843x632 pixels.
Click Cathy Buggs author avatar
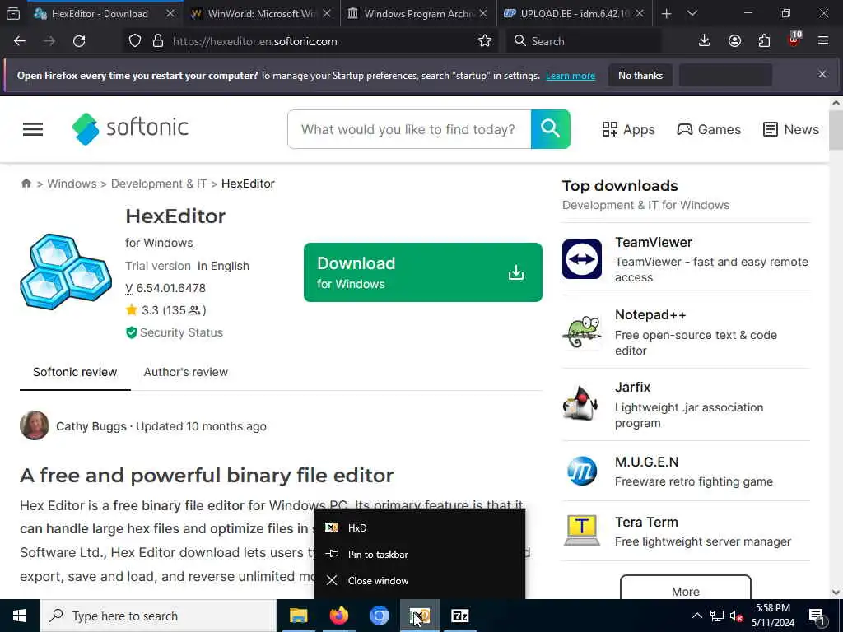pos(35,425)
